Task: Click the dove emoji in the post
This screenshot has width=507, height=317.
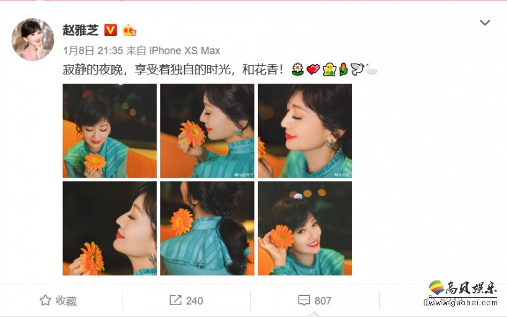Action: [x=357, y=69]
